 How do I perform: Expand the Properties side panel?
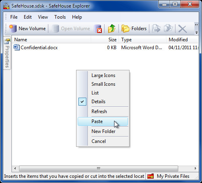tap(7, 53)
